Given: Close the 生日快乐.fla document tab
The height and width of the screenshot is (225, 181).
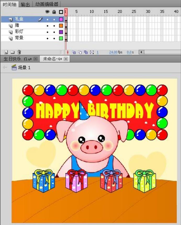Looking at the screenshot, I should click(36, 59).
